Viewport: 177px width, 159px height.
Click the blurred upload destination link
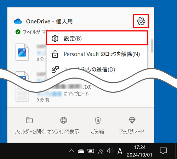(49, 94)
